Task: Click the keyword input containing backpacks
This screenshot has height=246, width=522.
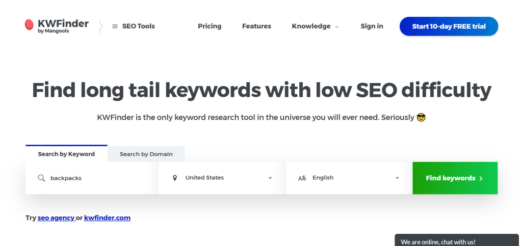Action: tap(97, 178)
